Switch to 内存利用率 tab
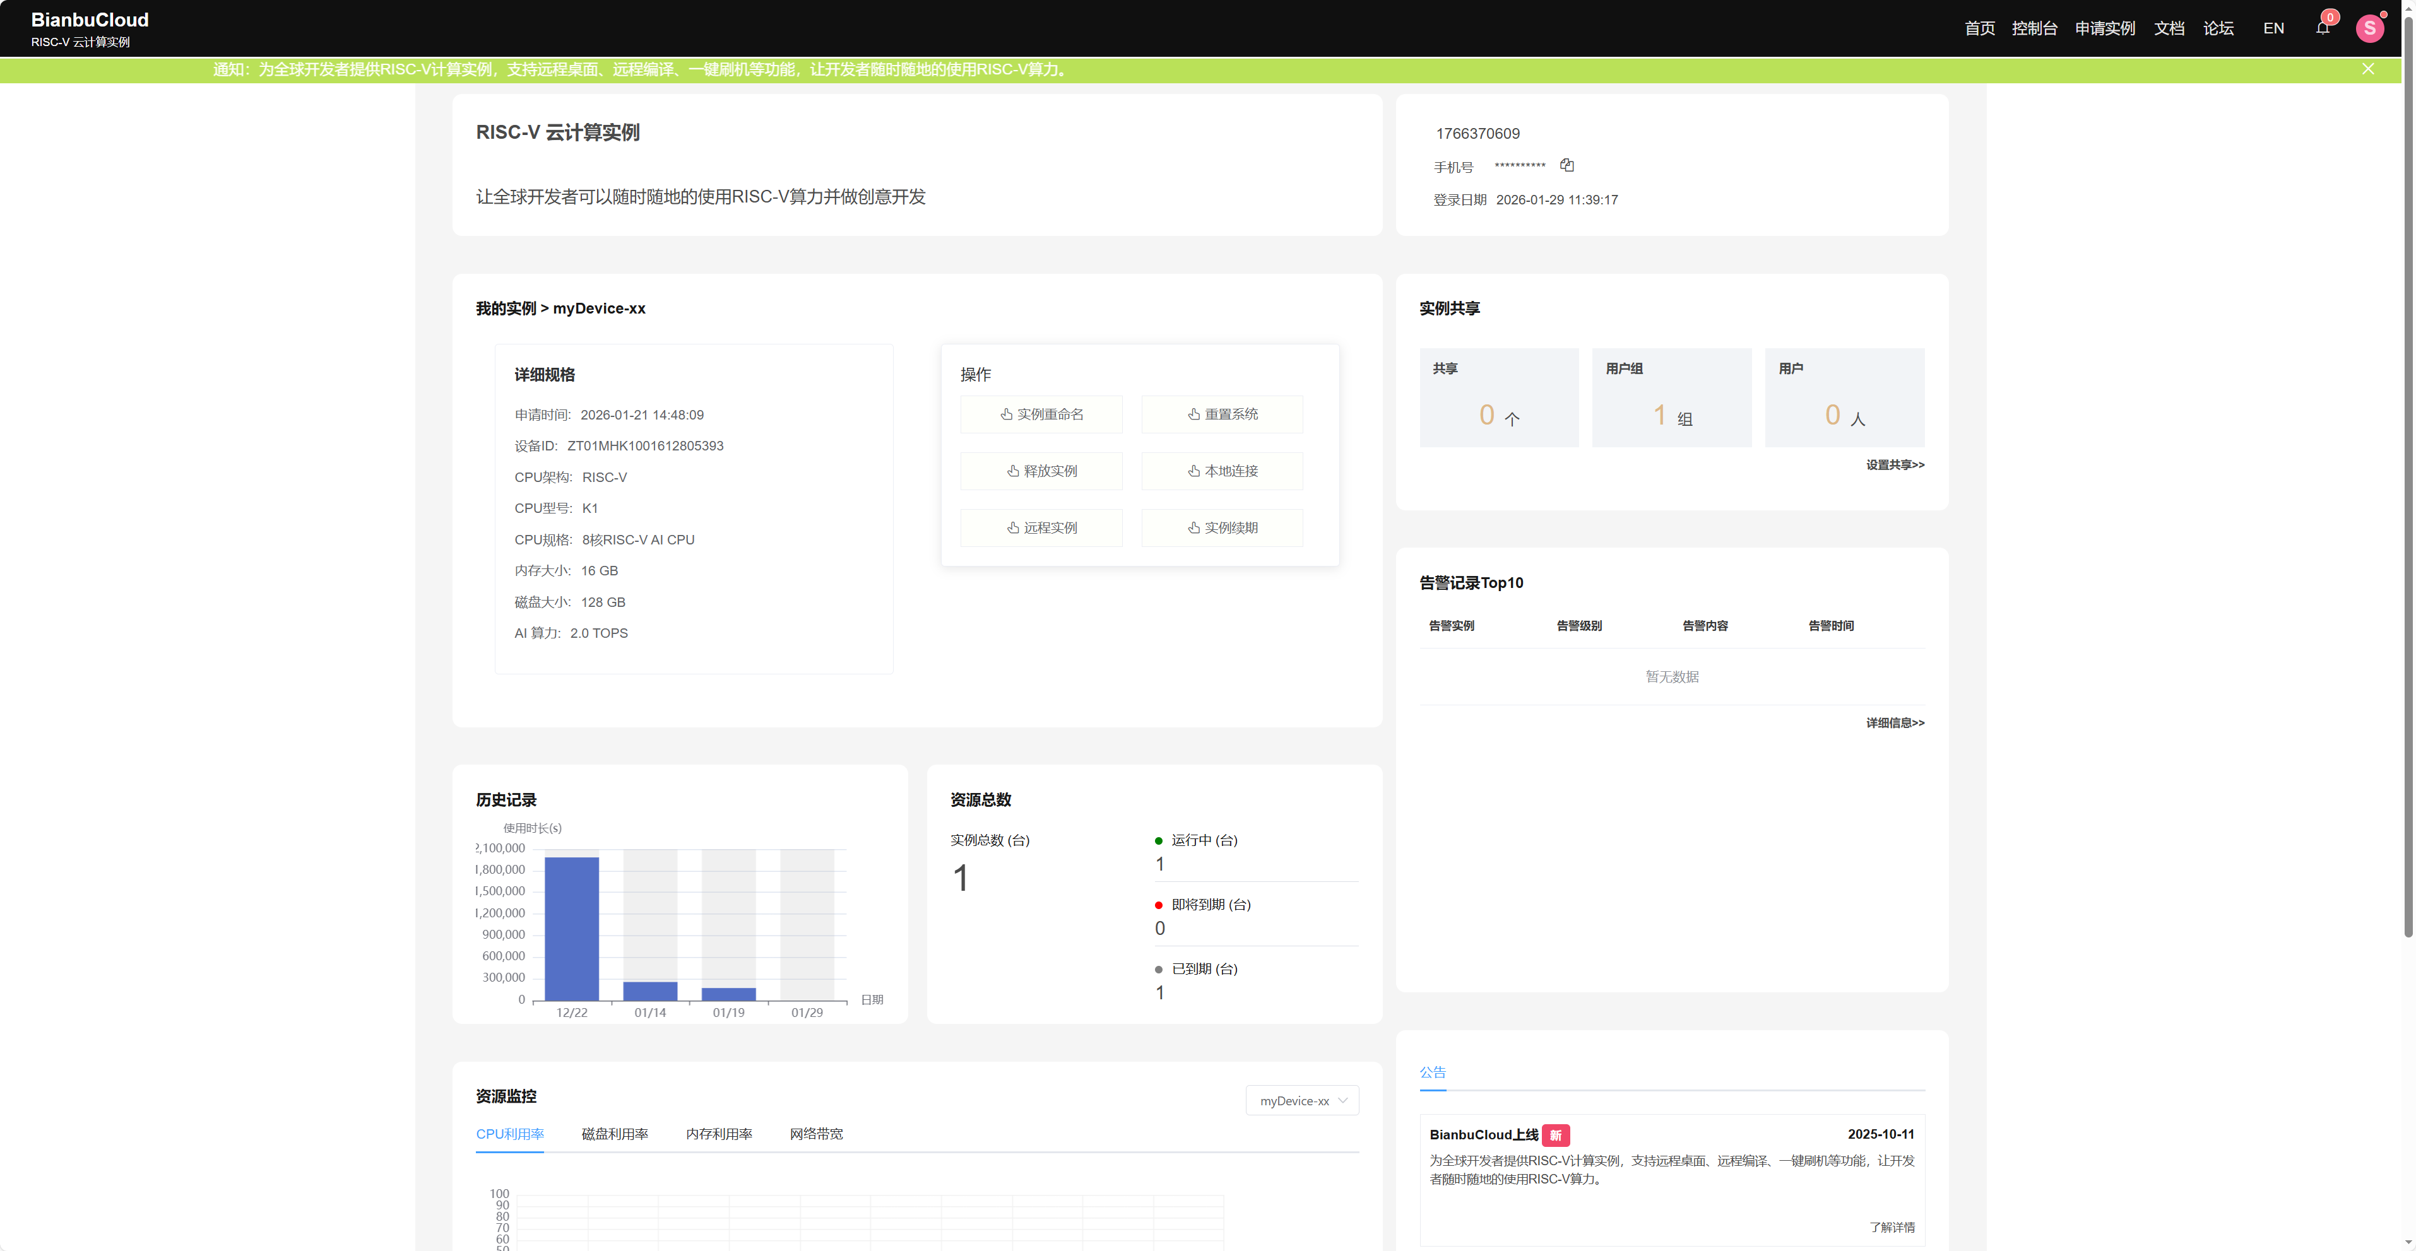The width and height of the screenshot is (2416, 1251). pos(718,1134)
